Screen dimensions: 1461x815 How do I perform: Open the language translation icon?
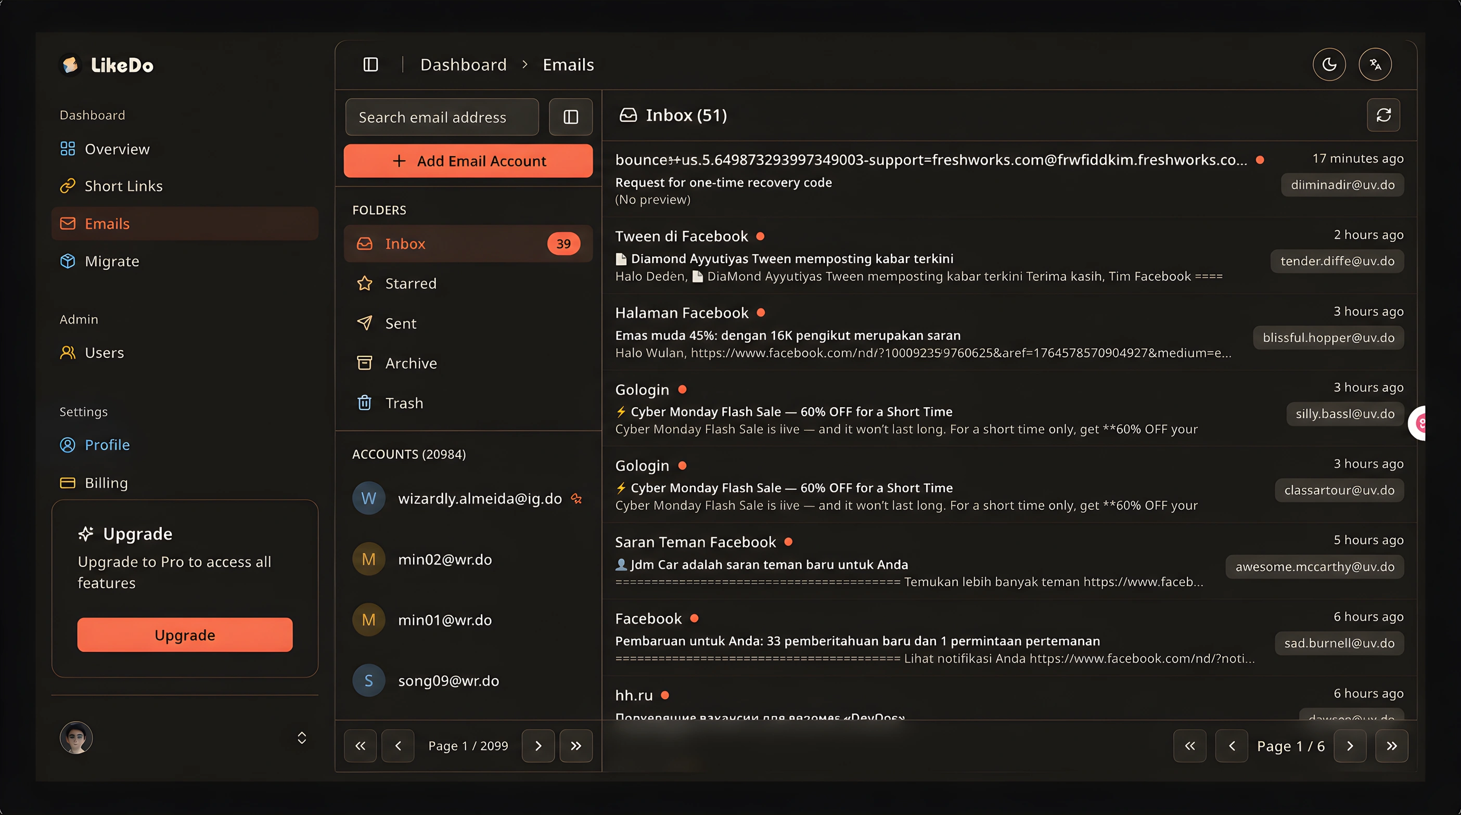tap(1375, 64)
